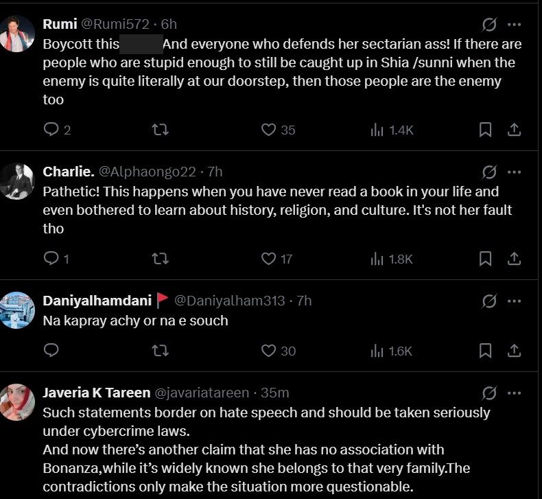View analytics on Rumi's 1.4K views tweet
This screenshot has height=499, width=542.
pyautogui.click(x=377, y=130)
